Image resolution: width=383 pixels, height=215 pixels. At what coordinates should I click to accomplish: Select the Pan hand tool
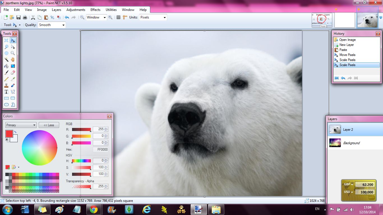click(13, 60)
